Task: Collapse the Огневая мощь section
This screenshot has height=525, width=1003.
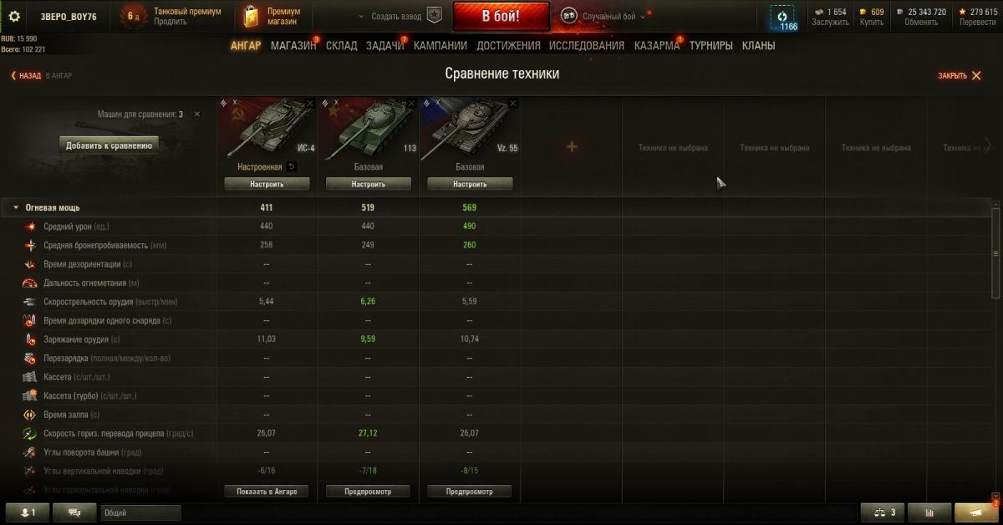Action: [x=16, y=207]
